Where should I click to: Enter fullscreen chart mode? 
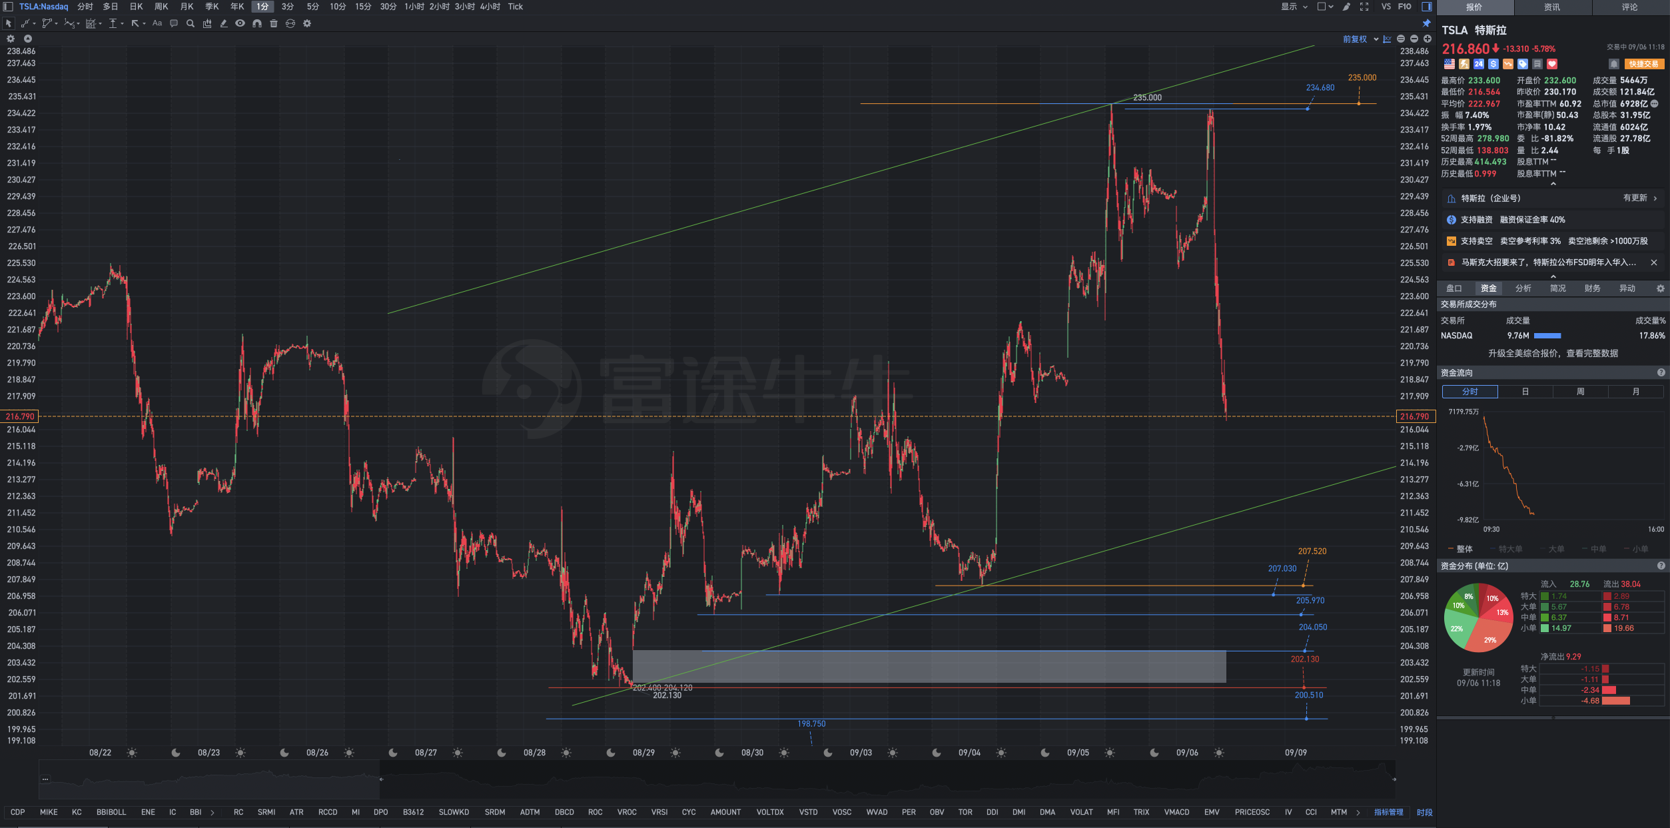tap(1364, 7)
